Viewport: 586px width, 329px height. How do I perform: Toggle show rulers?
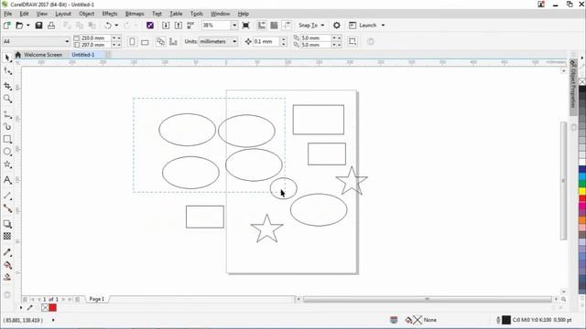261,26
